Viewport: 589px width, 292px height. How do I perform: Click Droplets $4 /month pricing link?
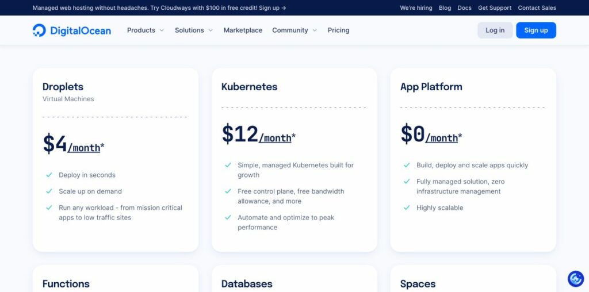(84, 148)
